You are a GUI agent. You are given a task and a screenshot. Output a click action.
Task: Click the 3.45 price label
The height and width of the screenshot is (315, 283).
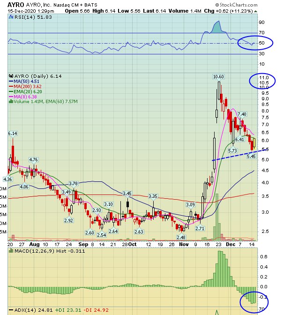pyautogui.click(x=127, y=193)
